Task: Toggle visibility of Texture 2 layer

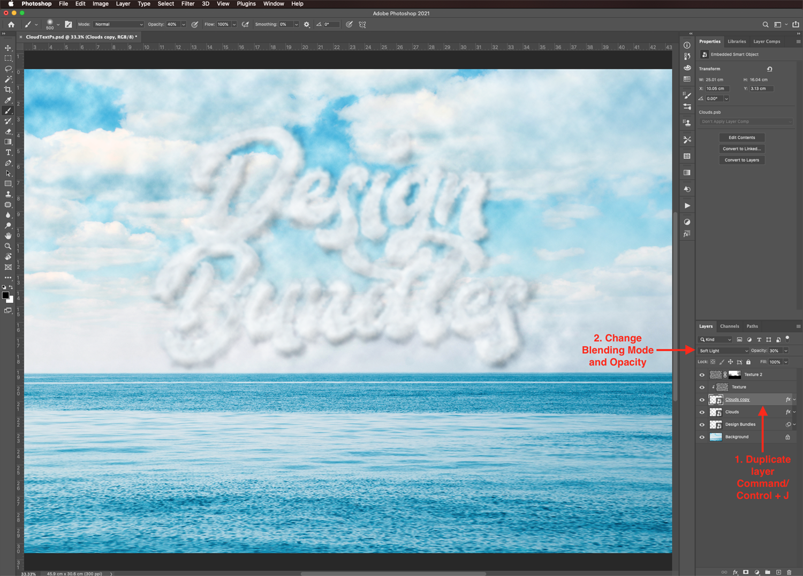Action: point(702,375)
